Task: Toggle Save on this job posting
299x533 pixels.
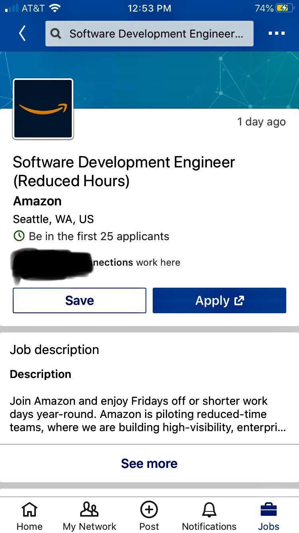Action: (x=79, y=300)
